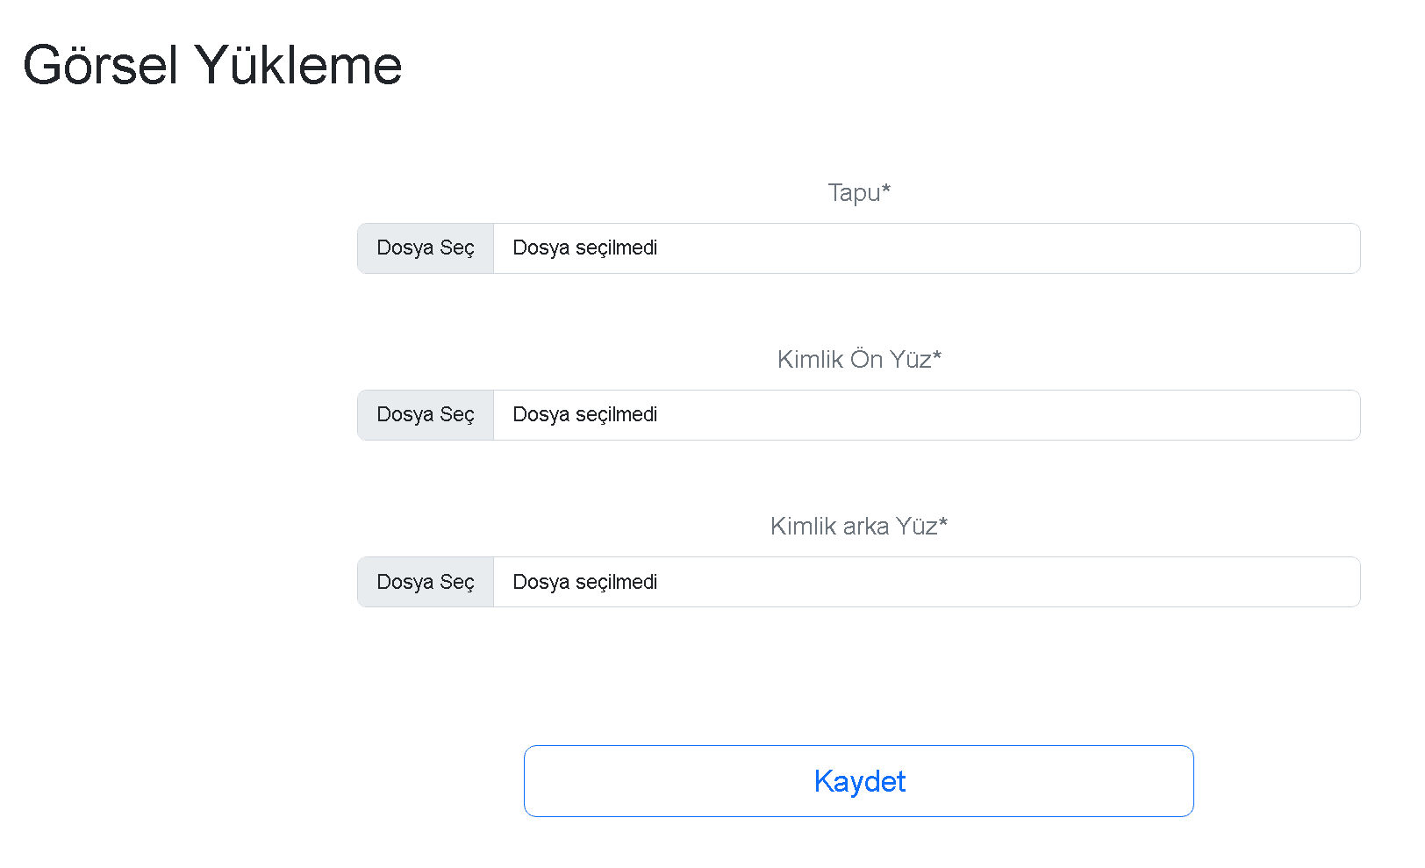The height and width of the screenshot is (868, 1425).
Task: Select 'Dosya seçilmedi' text in the Kimlik arka Yüz row
Action: point(584,582)
